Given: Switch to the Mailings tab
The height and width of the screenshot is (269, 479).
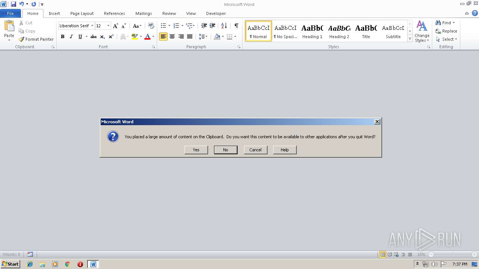Looking at the screenshot, I should point(144,13).
